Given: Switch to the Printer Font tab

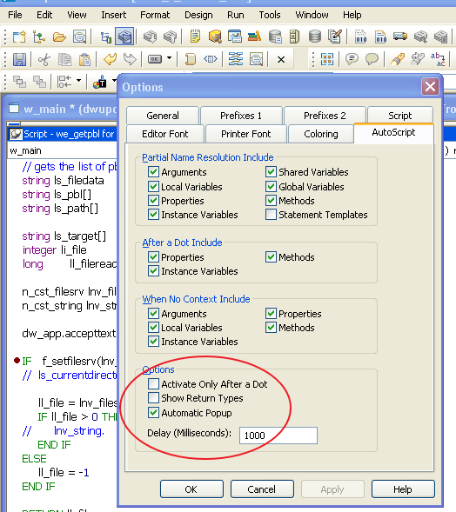Looking at the screenshot, I should tap(245, 134).
